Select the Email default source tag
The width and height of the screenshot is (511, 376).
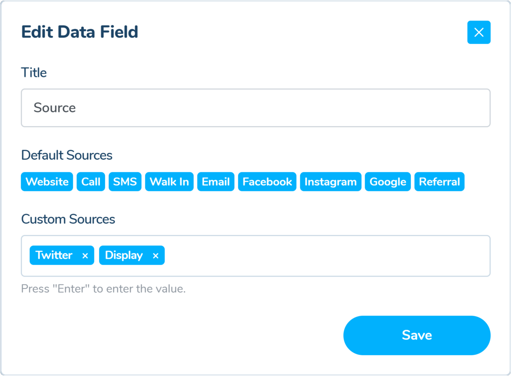(216, 182)
